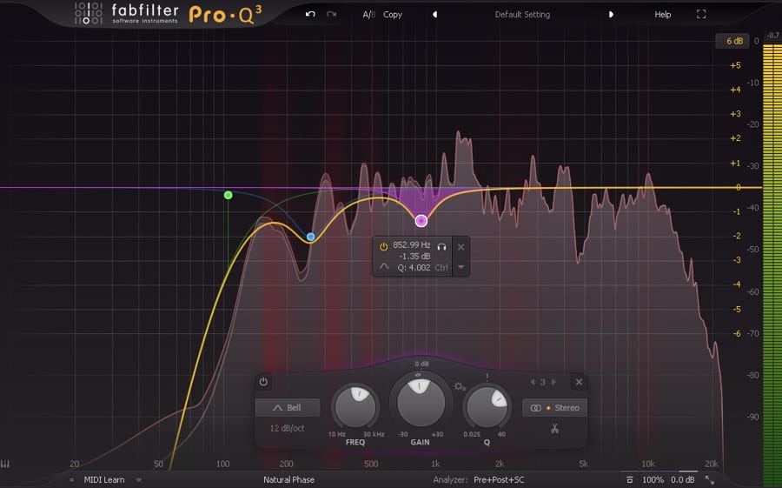This screenshot has height=488, width=782.
Task: Show the piano keyboard display icon
Action: pyautogui.click(x=5, y=464)
